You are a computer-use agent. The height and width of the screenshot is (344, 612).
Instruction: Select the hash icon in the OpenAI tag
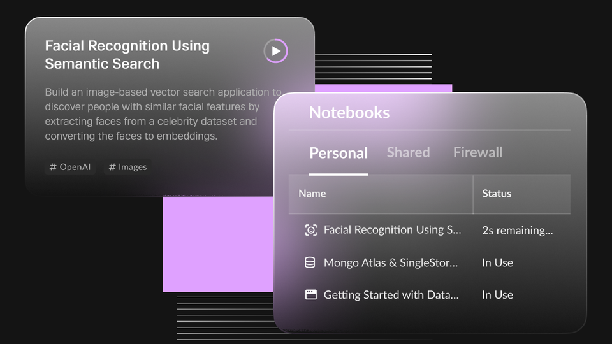click(x=53, y=167)
